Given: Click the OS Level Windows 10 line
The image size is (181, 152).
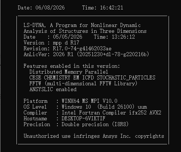Looking at the screenshot, I should (x=85, y=107).
